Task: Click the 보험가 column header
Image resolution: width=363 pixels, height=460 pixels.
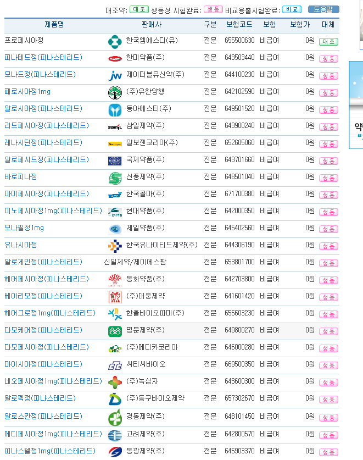Action: 300,25
